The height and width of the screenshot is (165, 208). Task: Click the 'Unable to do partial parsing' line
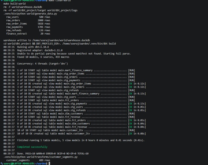[x=67, y=54]
